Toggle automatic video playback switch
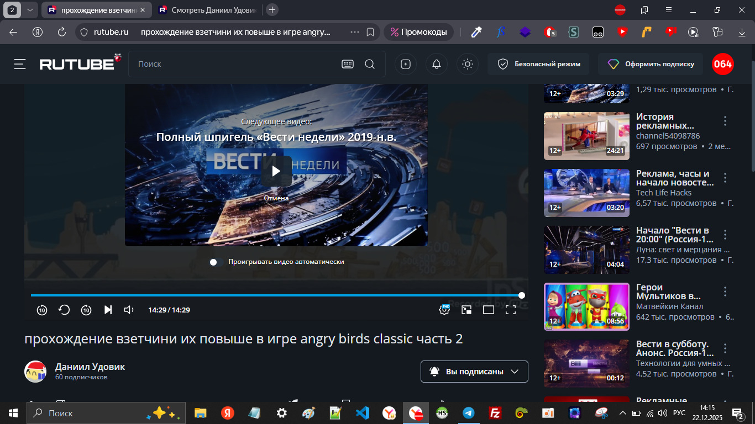This screenshot has height=424, width=755. pyautogui.click(x=217, y=262)
